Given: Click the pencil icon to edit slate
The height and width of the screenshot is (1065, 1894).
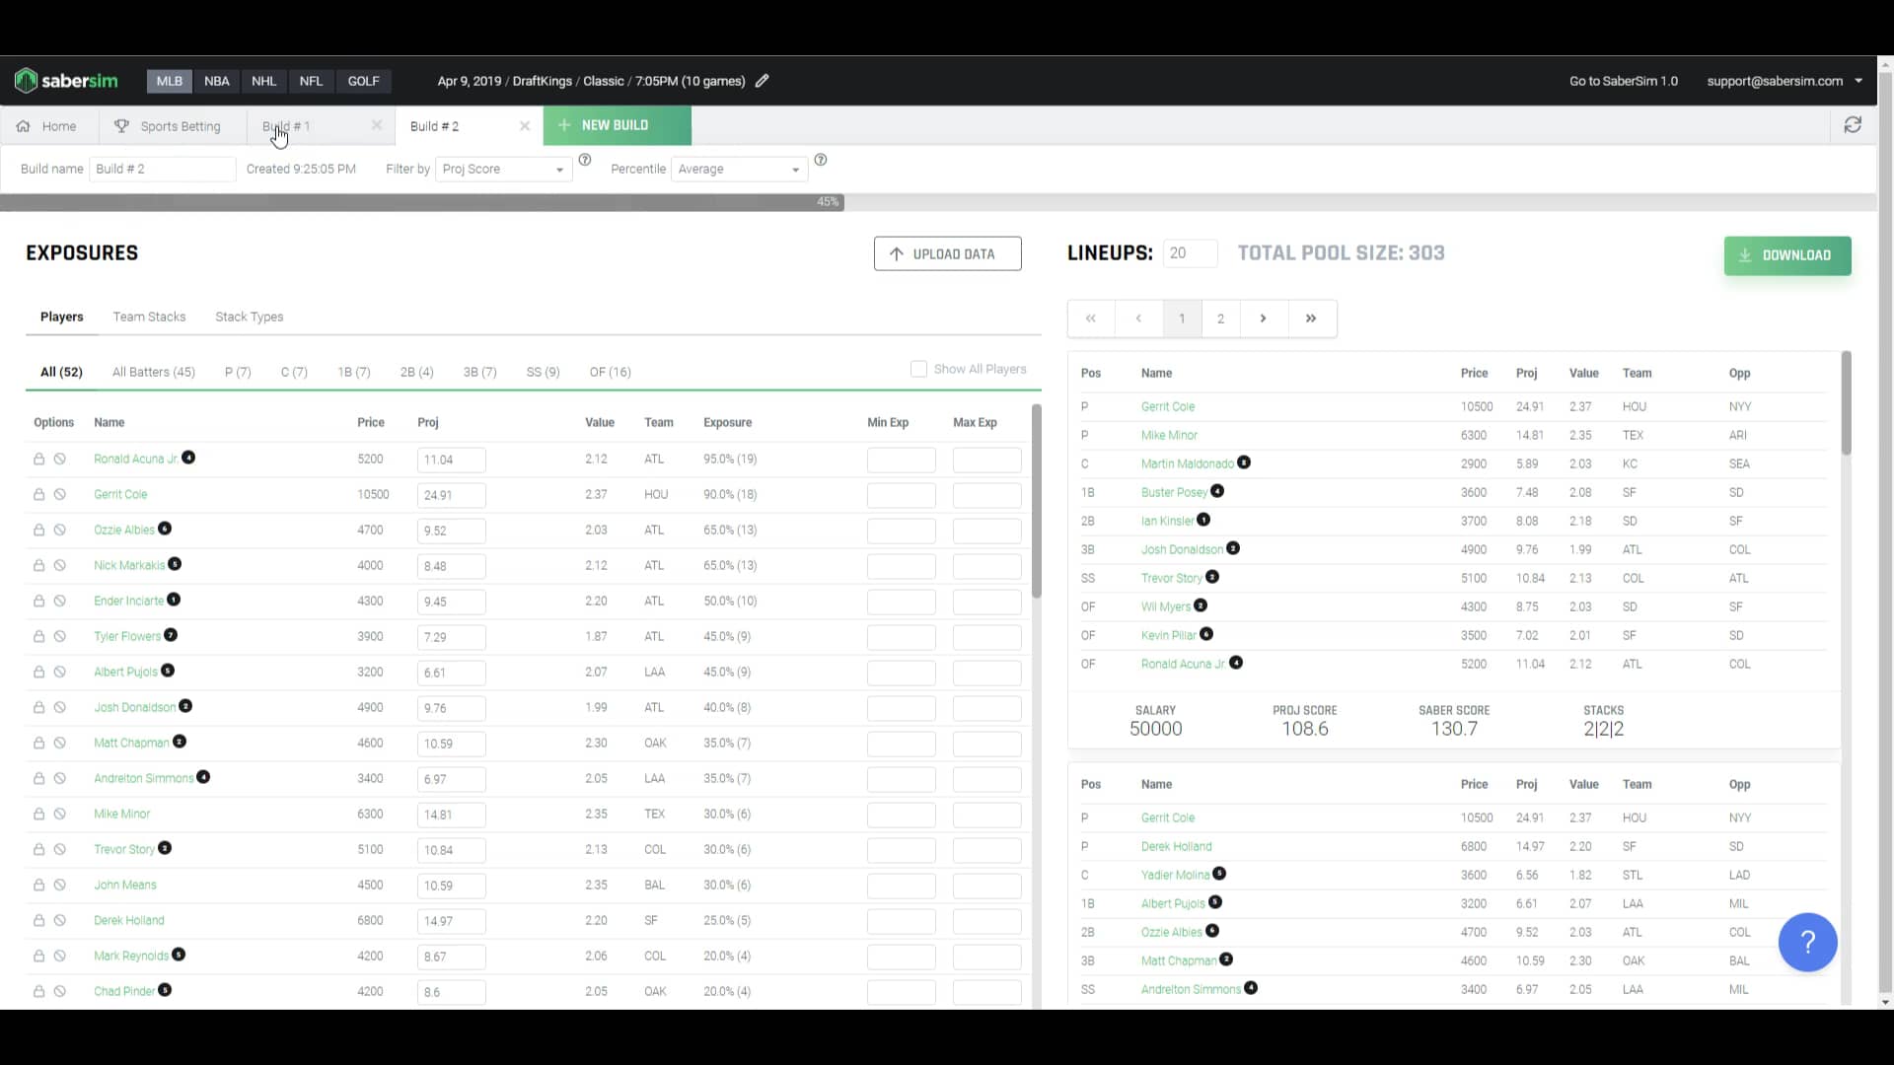Looking at the screenshot, I should click(762, 81).
